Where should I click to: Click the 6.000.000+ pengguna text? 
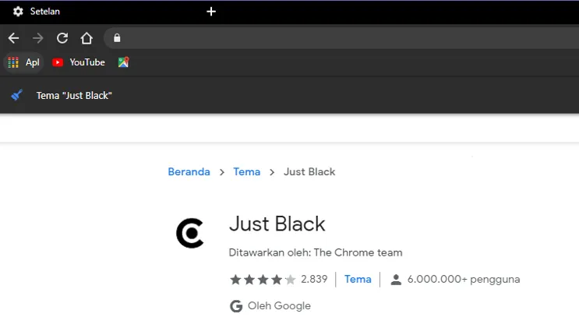(464, 279)
